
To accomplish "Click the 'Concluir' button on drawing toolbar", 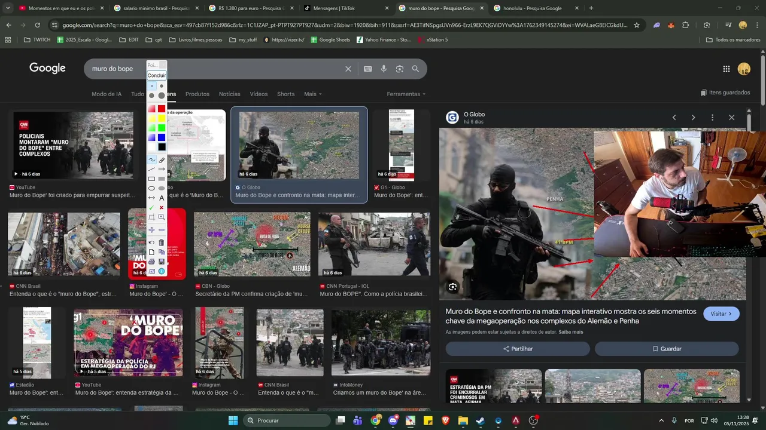I will 157,75.
